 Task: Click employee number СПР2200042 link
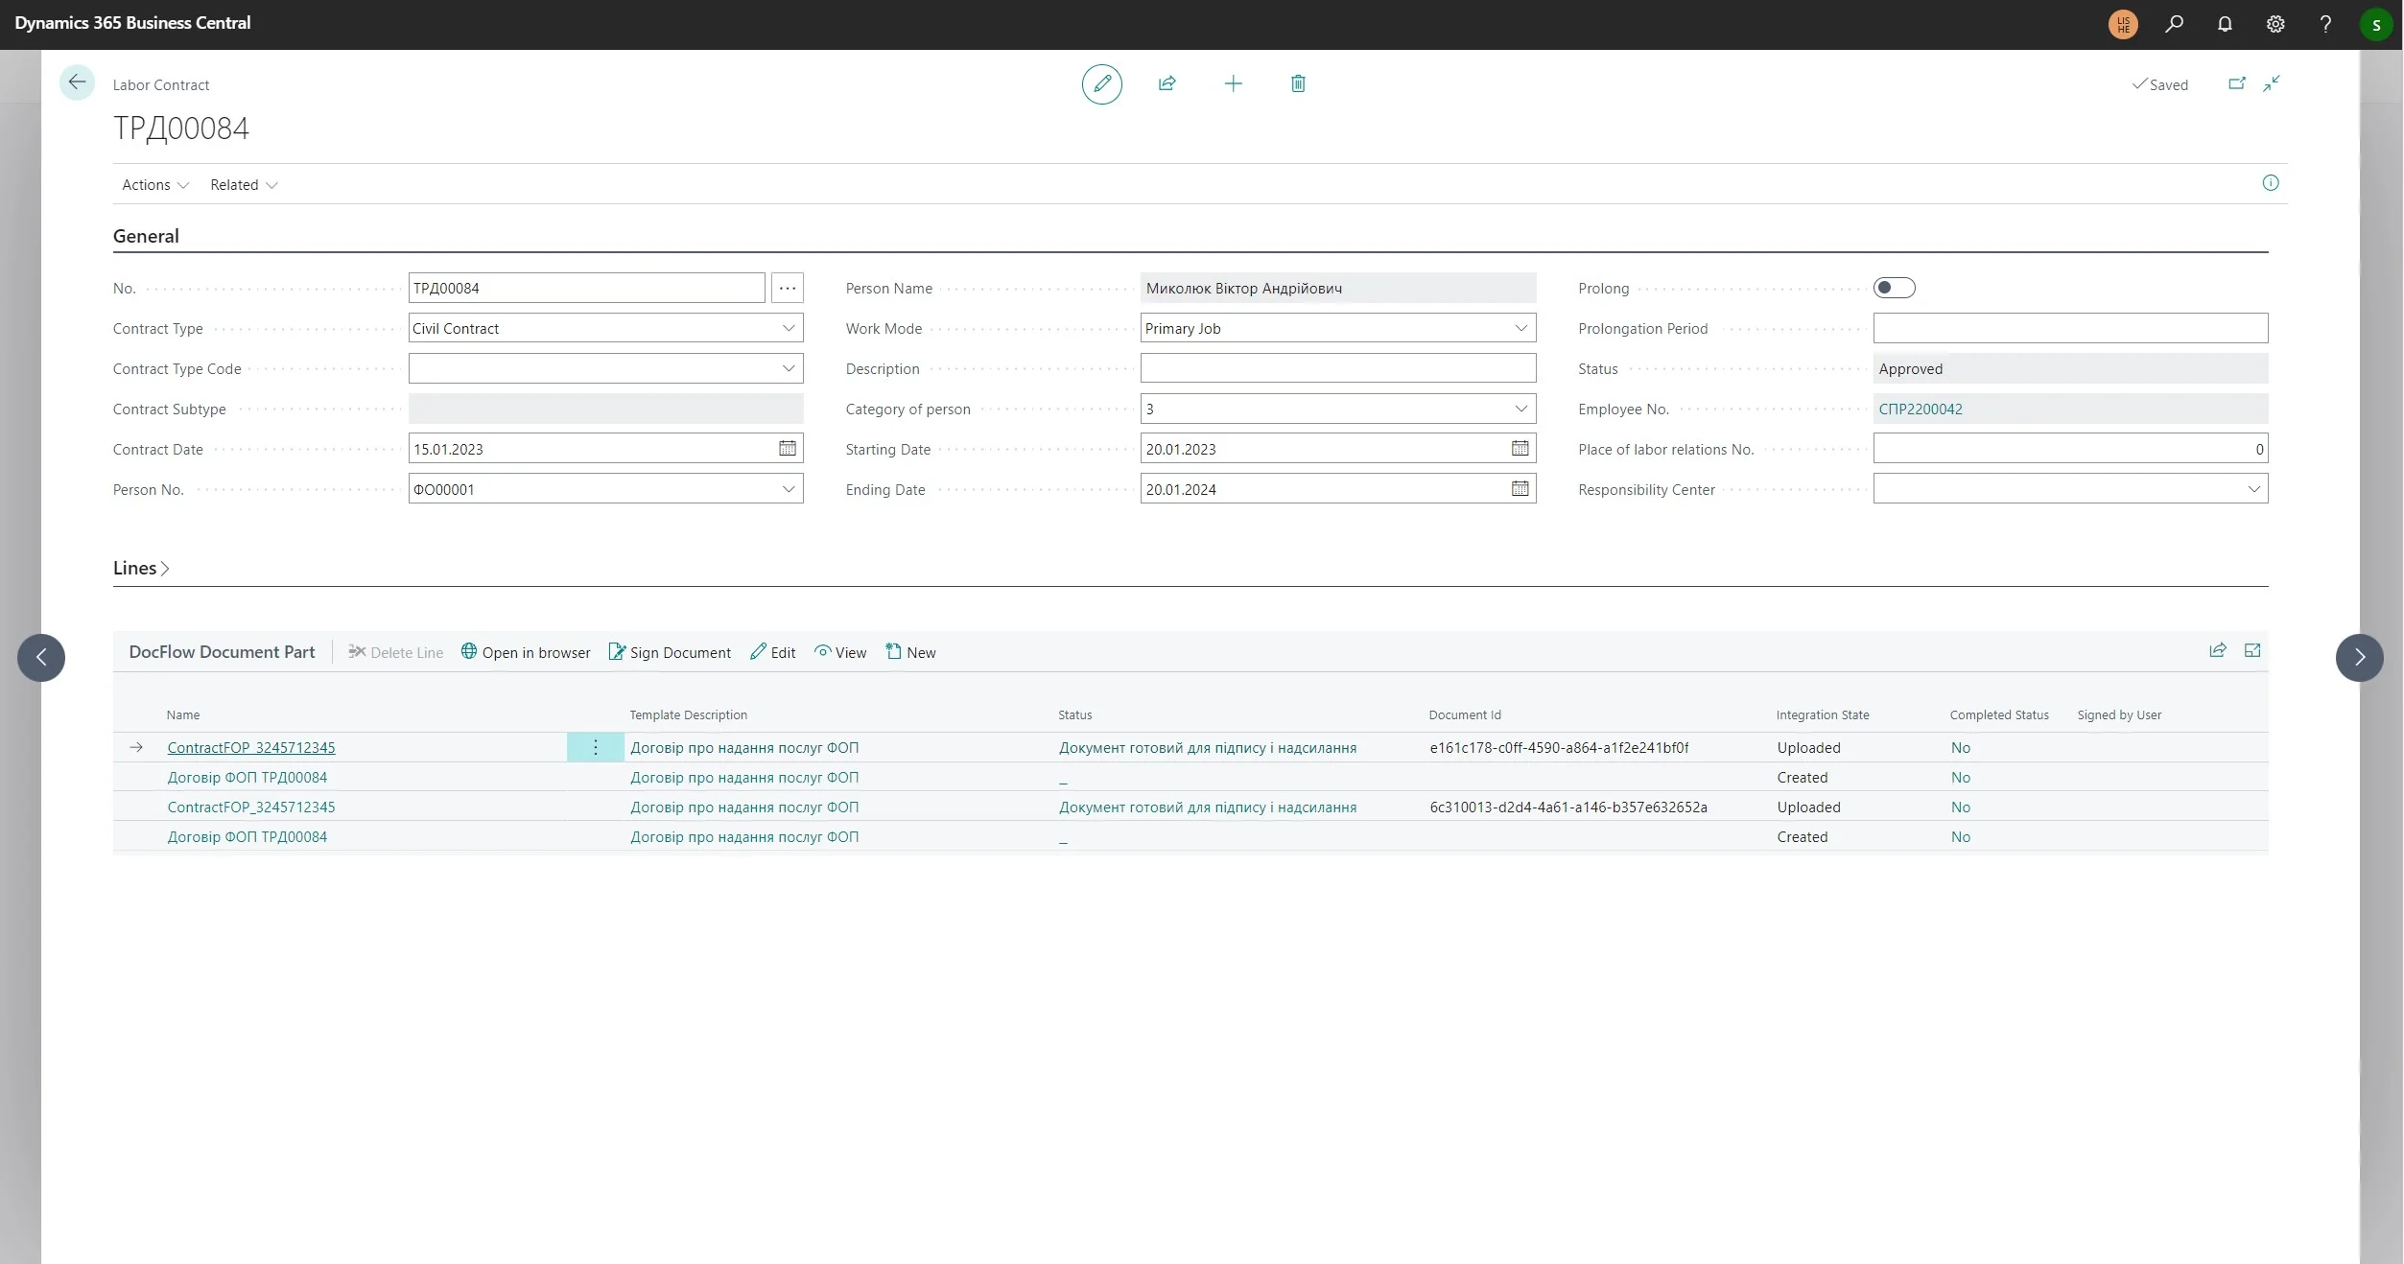point(1920,409)
